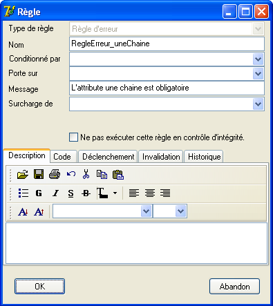Toggle bold (G) formatting
This screenshot has width=273, height=306.
[x=39, y=193]
